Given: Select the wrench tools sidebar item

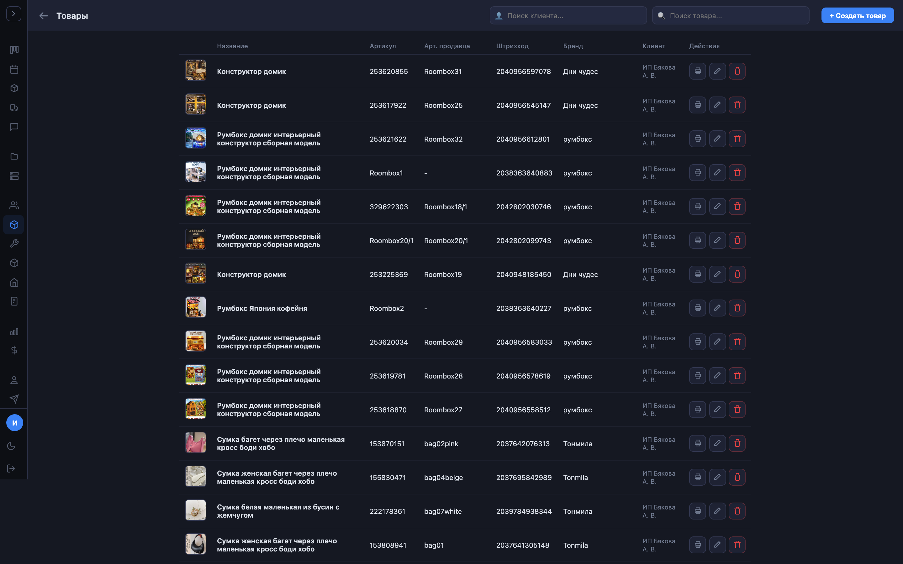Looking at the screenshot, I should click(14, 243).
